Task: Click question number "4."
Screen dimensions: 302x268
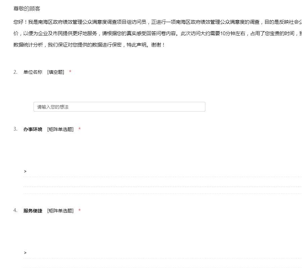Action: click(15, 211)
